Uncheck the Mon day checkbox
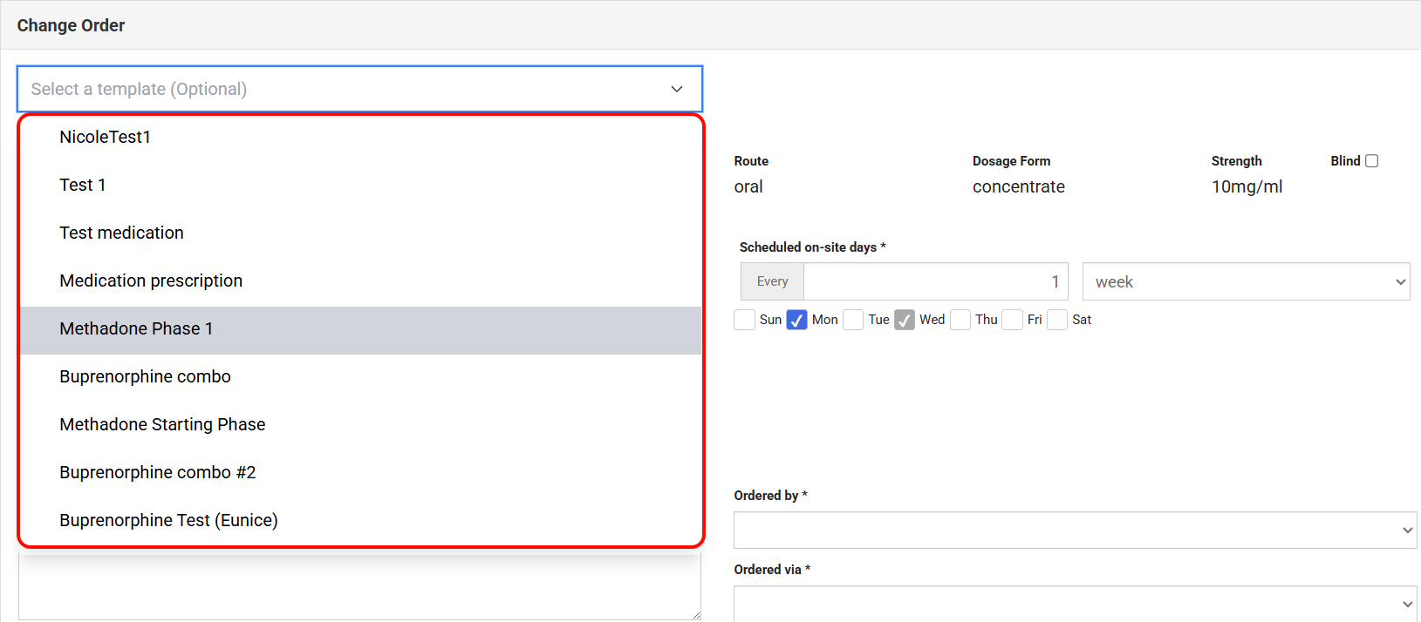Image resolution: width=1421 pixels, height=622 pixels. point(796,320)
